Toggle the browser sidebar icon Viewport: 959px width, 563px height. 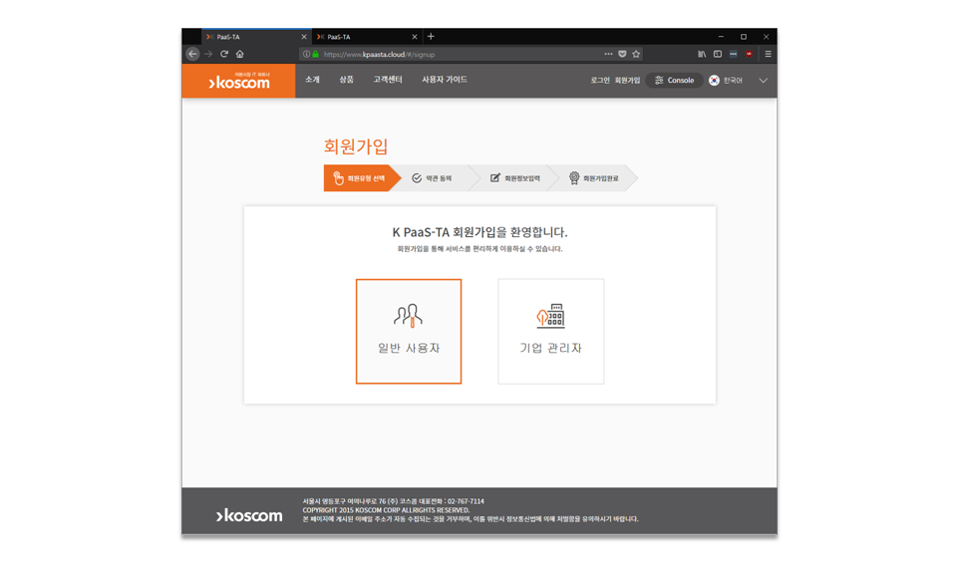(718, 54)
